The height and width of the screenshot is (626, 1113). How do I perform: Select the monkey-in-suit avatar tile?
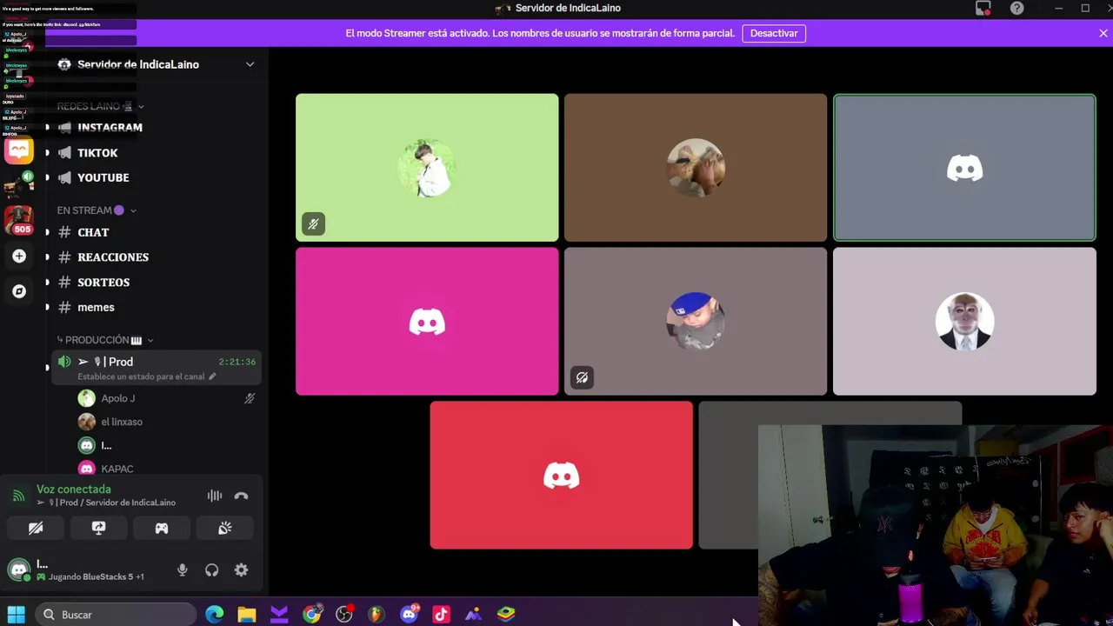pyautogui.click(x=964, y=322)
